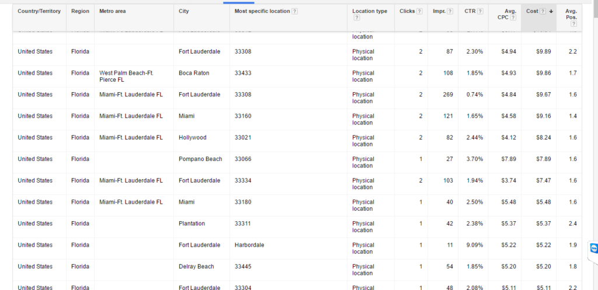The width and height of the screenshot is (598, 290).
Task: Click the Location type help icon
Action: click(x=356, y=18)
